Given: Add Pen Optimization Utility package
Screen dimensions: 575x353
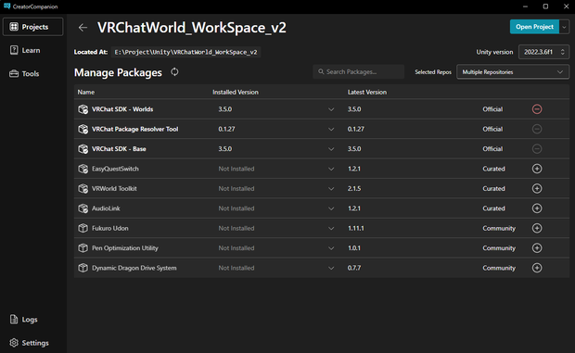Looking at the screenshot, I should [x=537, y=248].
